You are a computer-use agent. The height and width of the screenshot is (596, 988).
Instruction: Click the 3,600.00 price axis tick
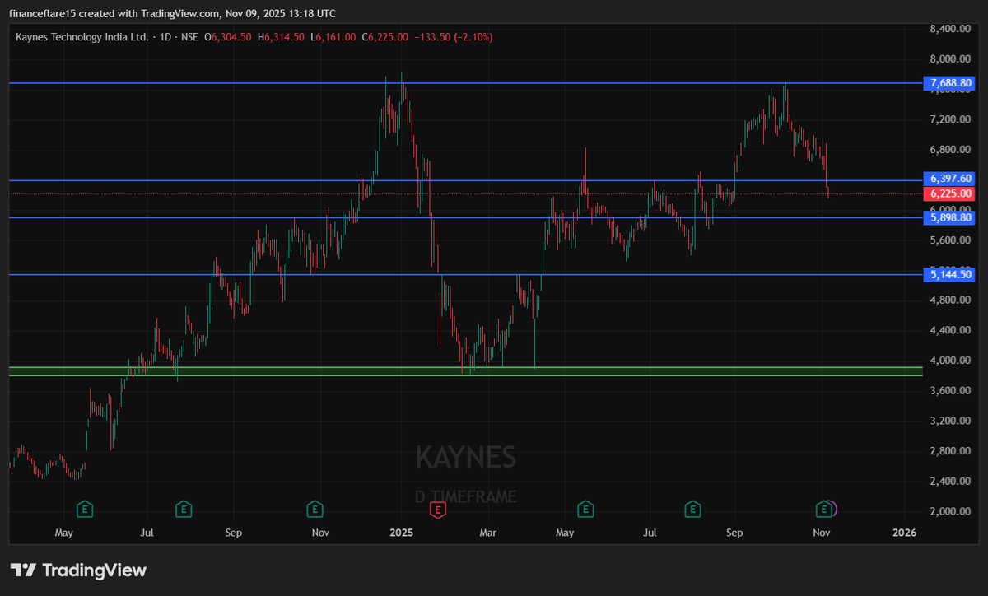[952, 391]
